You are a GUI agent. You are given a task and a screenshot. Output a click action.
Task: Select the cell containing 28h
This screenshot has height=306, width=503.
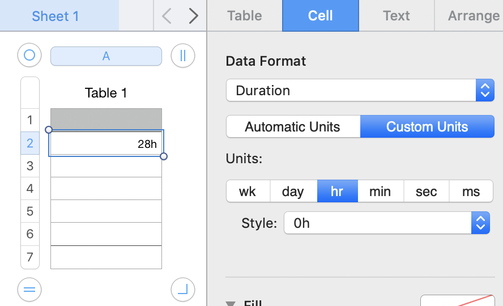(106, 143)
